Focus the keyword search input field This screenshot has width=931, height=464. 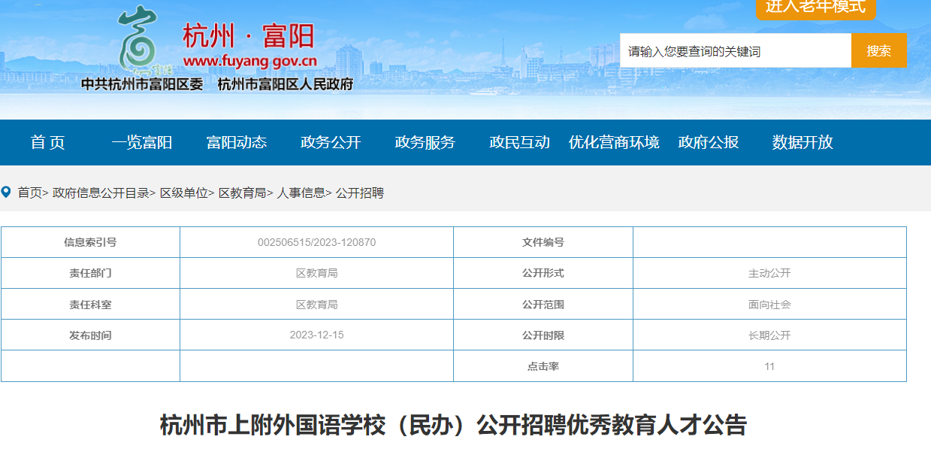pyautogui.click(x=736, y=50)
